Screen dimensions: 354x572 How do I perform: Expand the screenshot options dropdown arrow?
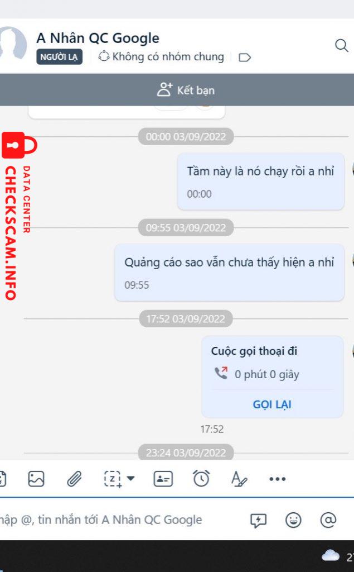[x=130, y=478]
